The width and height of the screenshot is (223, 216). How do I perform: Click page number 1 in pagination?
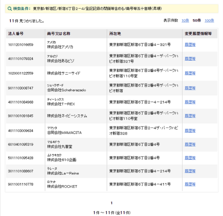111,203
